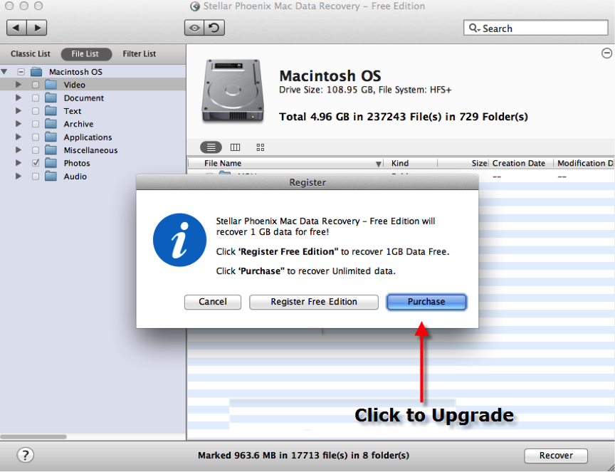The height and width of the screenshot is (472, 615).
Task: Click the back navigation arrow
Action: coord(16,28)
